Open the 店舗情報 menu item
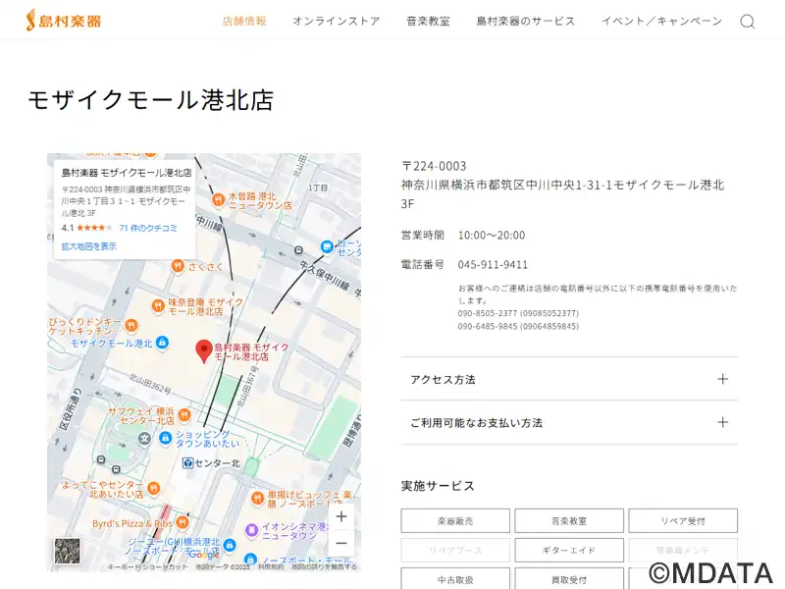 244,21
